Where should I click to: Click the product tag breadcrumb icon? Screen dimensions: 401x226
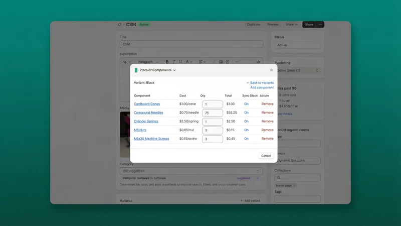point(119,25)
